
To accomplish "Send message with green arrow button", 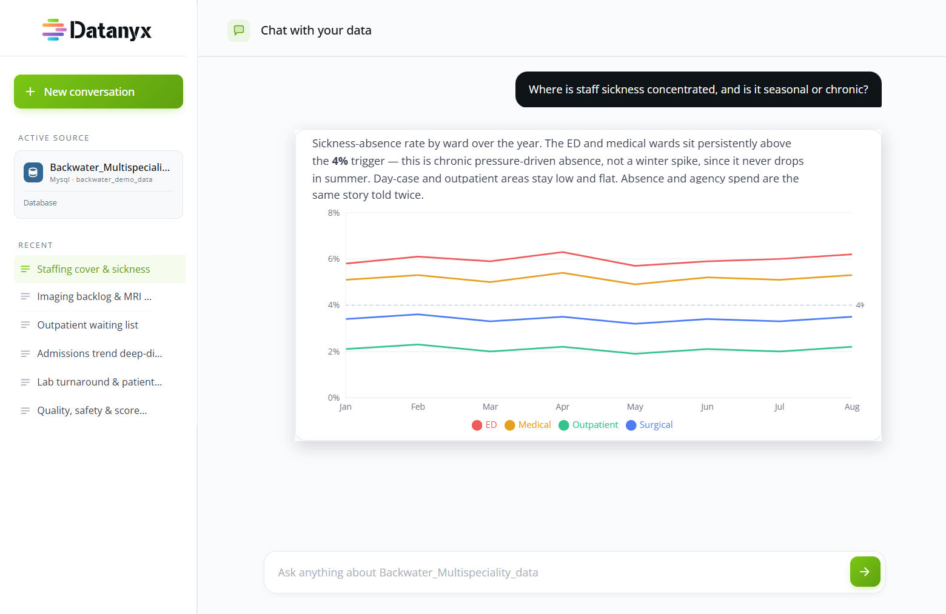I will point(865,572).
